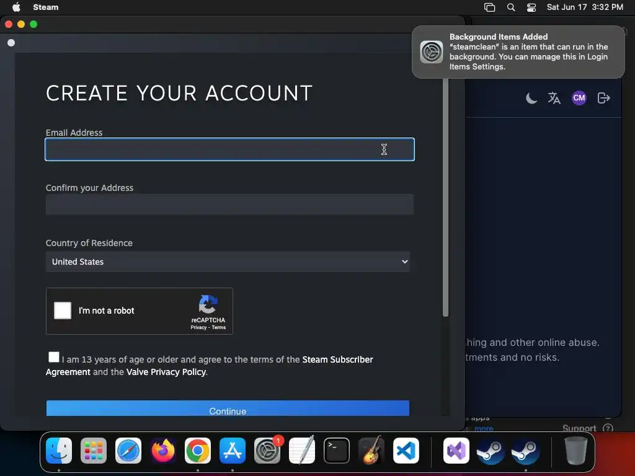Open the translate language icon in background window
The image size is (635, 476).
(x=554, y=98)
